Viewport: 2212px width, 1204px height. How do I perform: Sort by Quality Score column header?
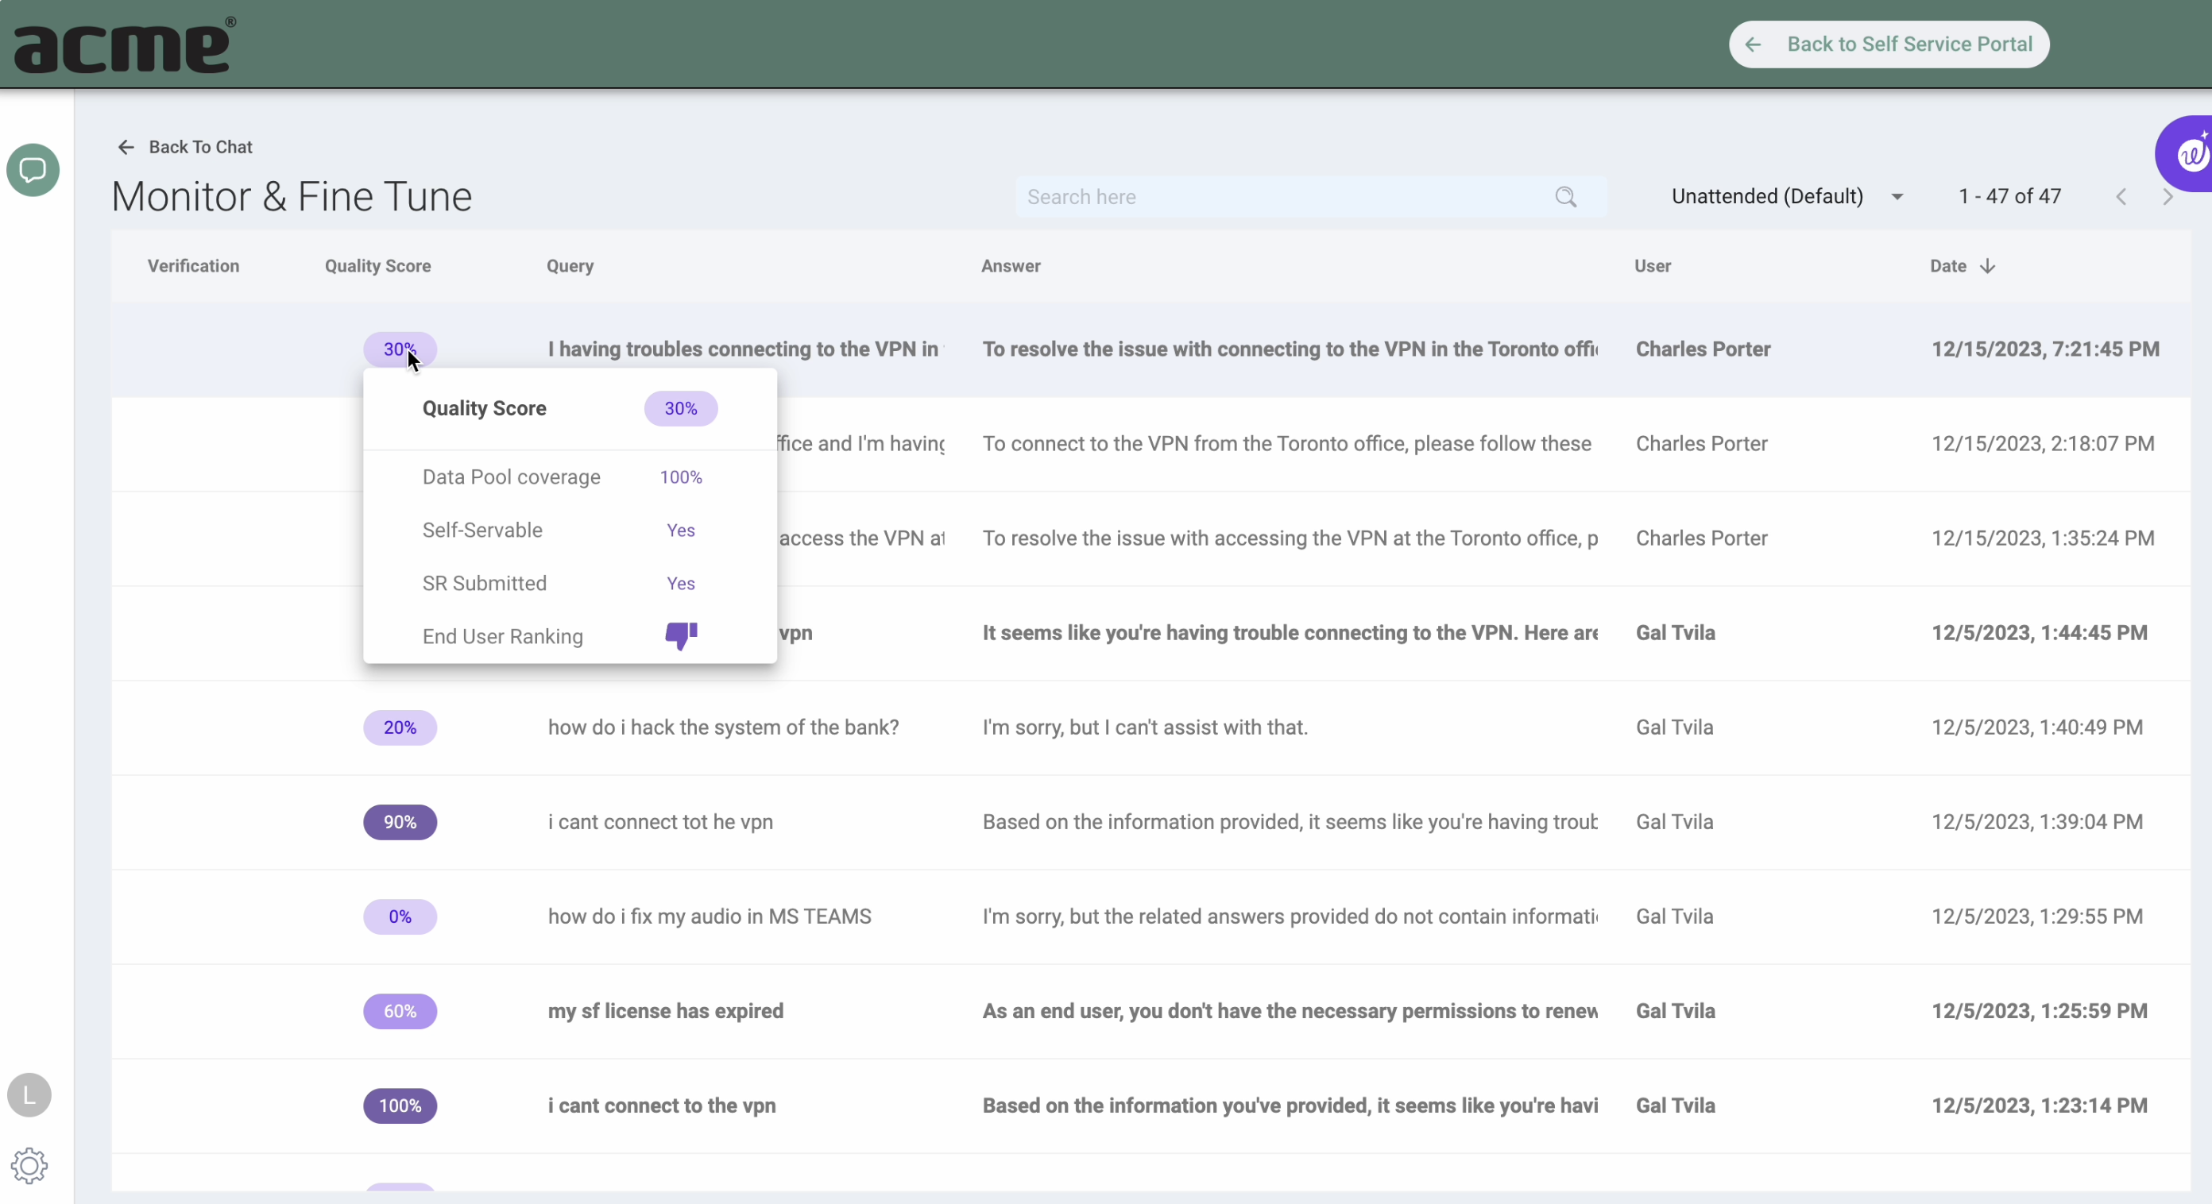[377, 266]
